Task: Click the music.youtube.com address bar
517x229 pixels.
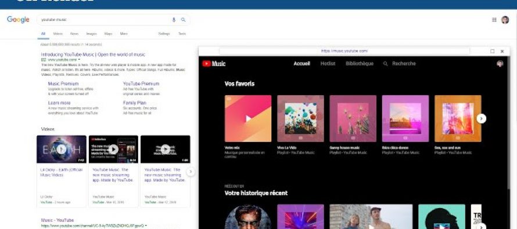Action: point(344,52)
